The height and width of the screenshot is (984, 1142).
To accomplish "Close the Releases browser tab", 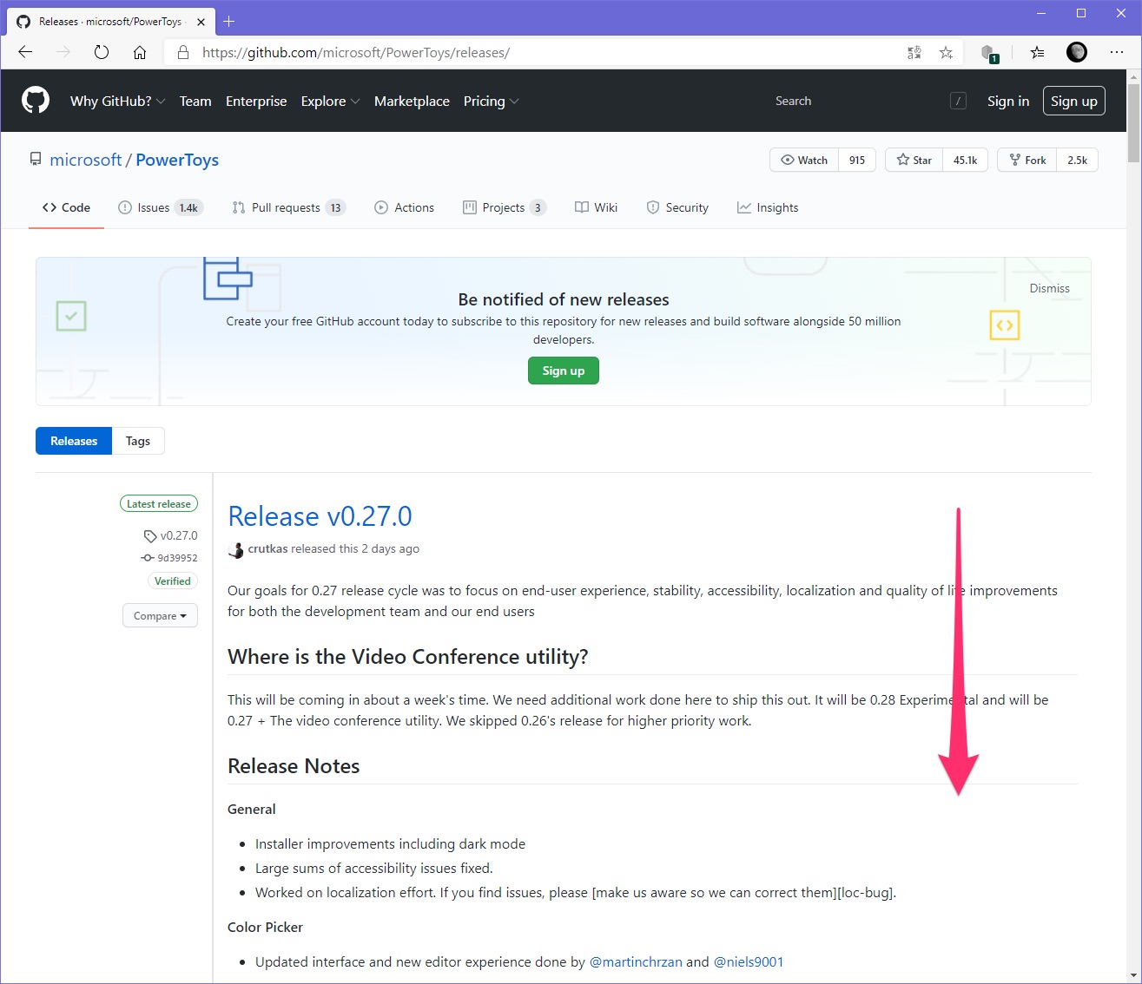I will click(x=201, y=22).
